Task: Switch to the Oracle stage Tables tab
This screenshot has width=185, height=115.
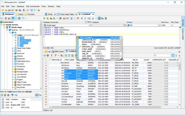Action: tap(67, 14)
